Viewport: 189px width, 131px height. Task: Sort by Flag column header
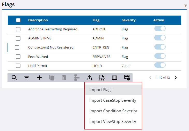pyautogui.click(x=96, y=20)
